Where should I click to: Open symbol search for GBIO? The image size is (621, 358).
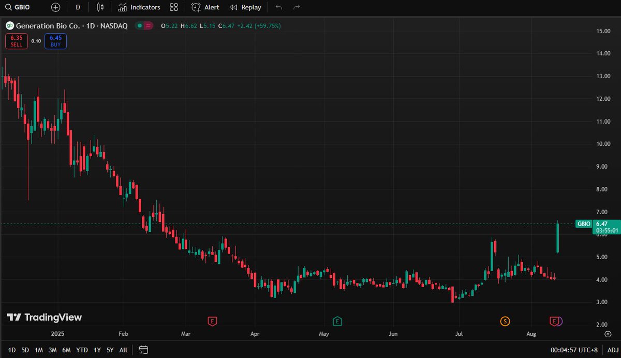tap(19, 7)
